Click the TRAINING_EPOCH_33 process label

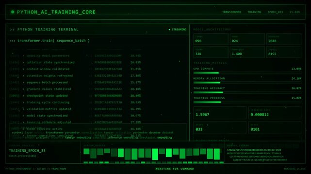coord(27,151)
